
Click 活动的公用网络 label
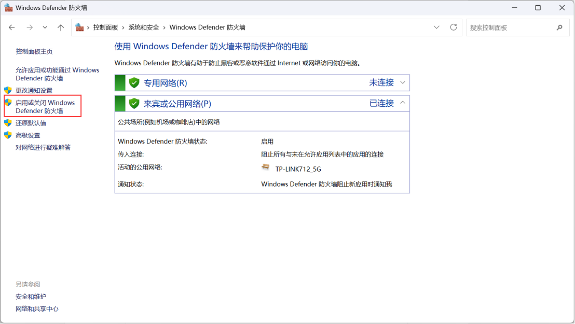140,167
